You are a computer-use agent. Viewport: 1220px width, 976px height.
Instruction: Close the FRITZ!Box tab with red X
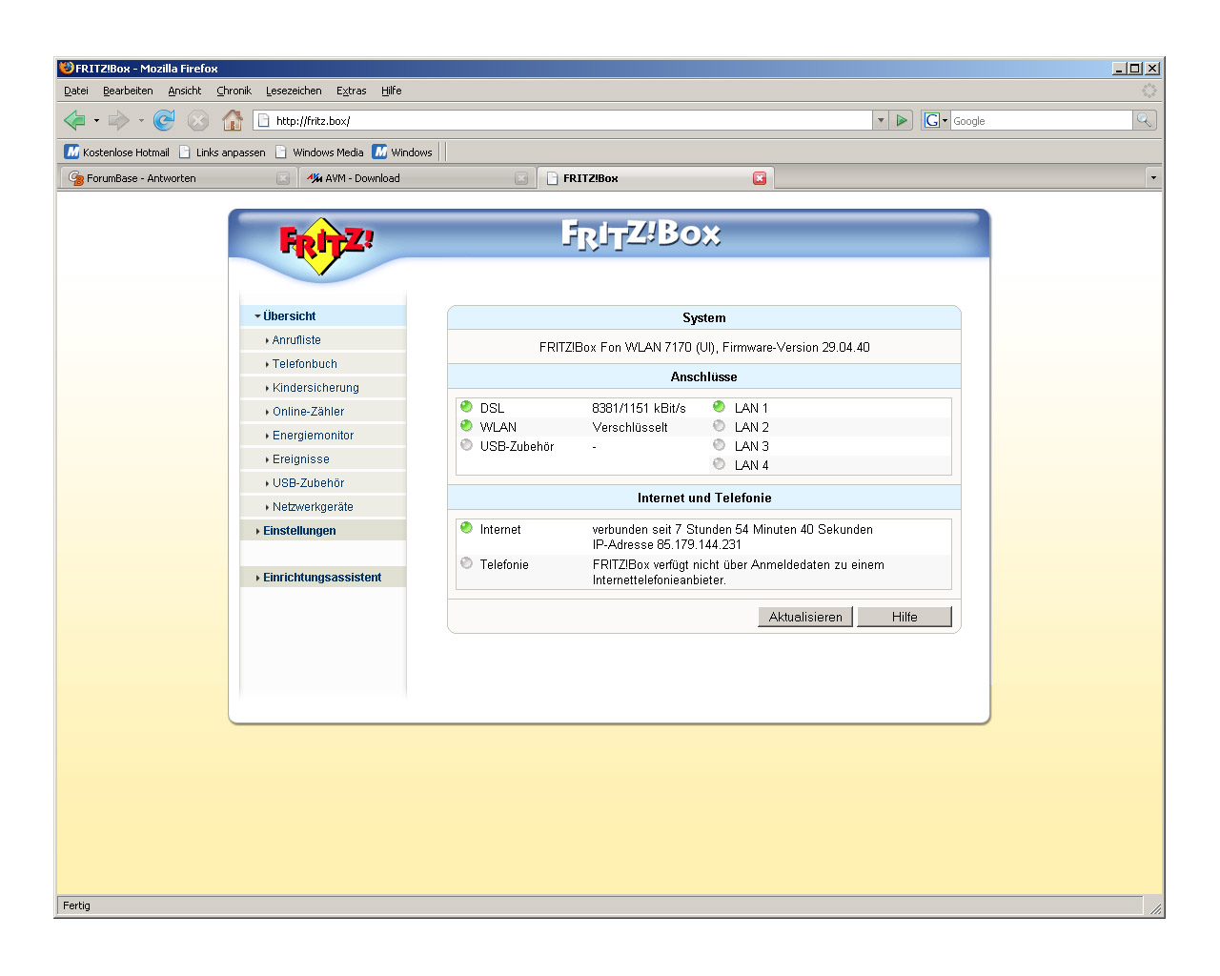pyautogui.click(x=760, y=178)
